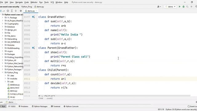Viewport: 197px width, 111px height.
Task: Click the count() breadcrumb below the editor
Action: click(x=50, y=98)
